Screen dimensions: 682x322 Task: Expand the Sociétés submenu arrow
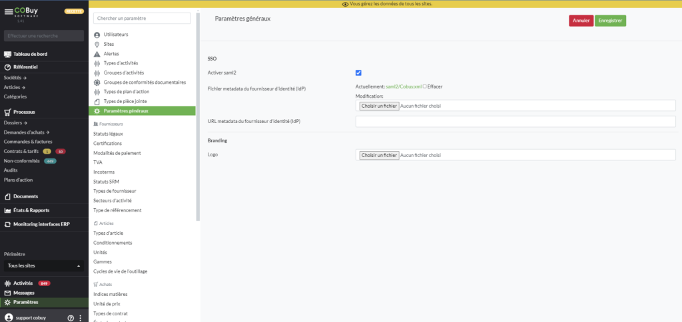(x=24, y=78)
